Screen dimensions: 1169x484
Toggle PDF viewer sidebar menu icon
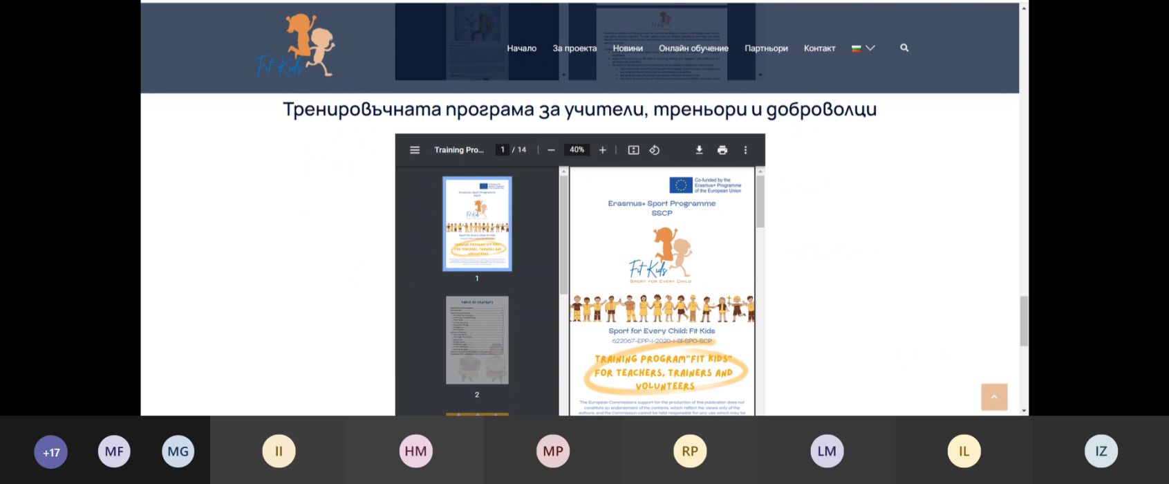tap(415, 150)
